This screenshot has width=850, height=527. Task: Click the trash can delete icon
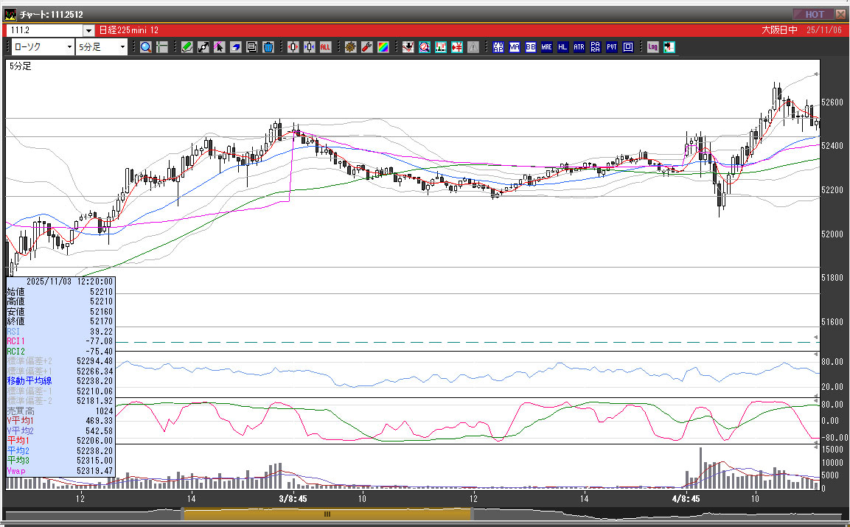pyautogui.click(x=268, y=47)
